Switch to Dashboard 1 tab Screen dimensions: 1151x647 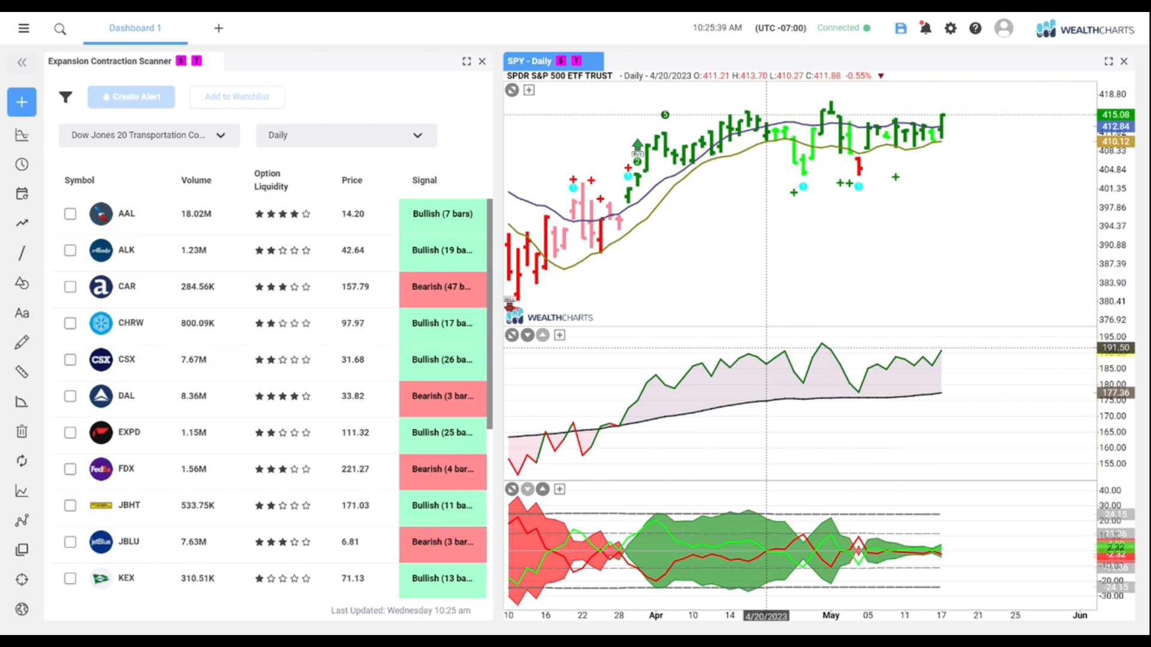(135, 28)
